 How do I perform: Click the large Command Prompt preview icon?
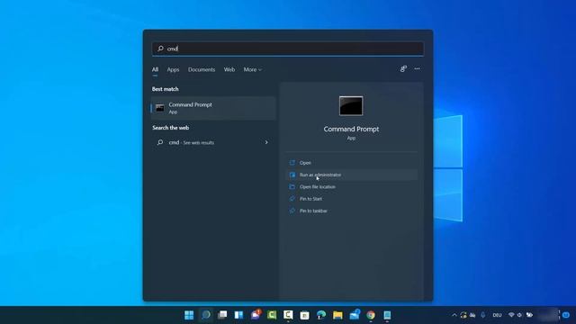point(351,106)
